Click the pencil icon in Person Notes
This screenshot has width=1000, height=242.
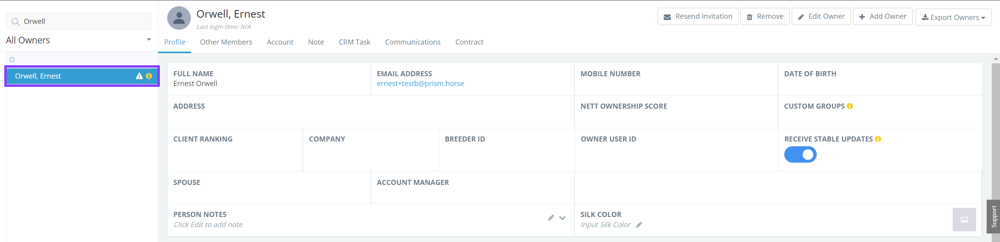click(551, 218)
